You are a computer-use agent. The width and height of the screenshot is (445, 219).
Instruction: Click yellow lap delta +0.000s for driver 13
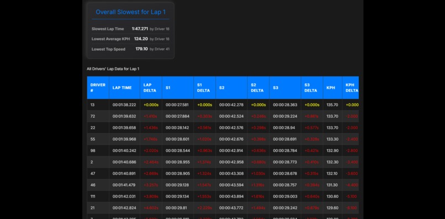click(x=151, y=105)
